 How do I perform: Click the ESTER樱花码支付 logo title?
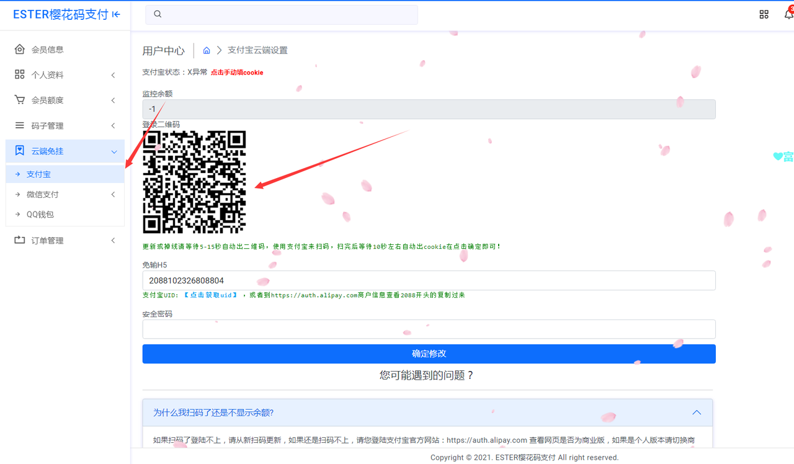(61, 14)
